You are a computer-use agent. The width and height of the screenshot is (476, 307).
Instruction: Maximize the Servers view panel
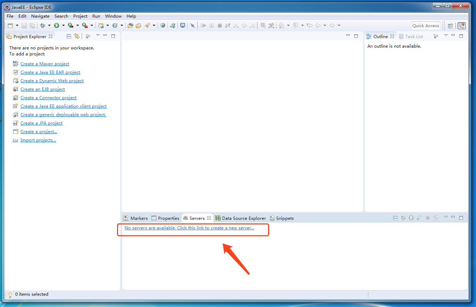pyautogui.click(x=461, y=218)
